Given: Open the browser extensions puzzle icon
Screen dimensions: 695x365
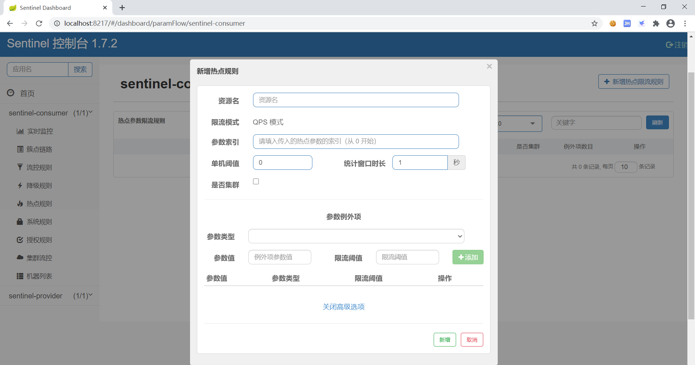Looking at the screenshot, I should tap(656, 24).
